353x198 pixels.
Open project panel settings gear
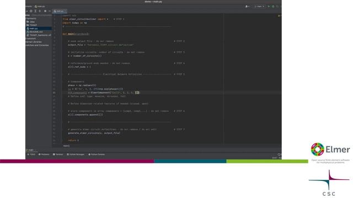pyautogui.click(x=45, y=11)
